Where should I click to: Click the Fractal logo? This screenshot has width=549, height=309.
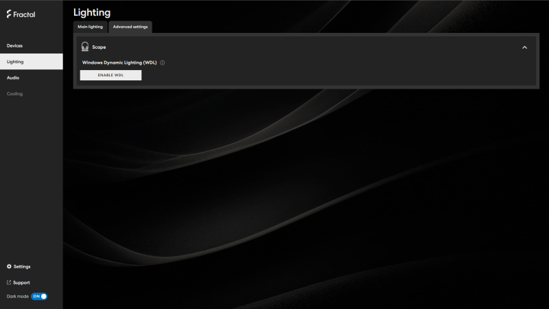point(21,14)
